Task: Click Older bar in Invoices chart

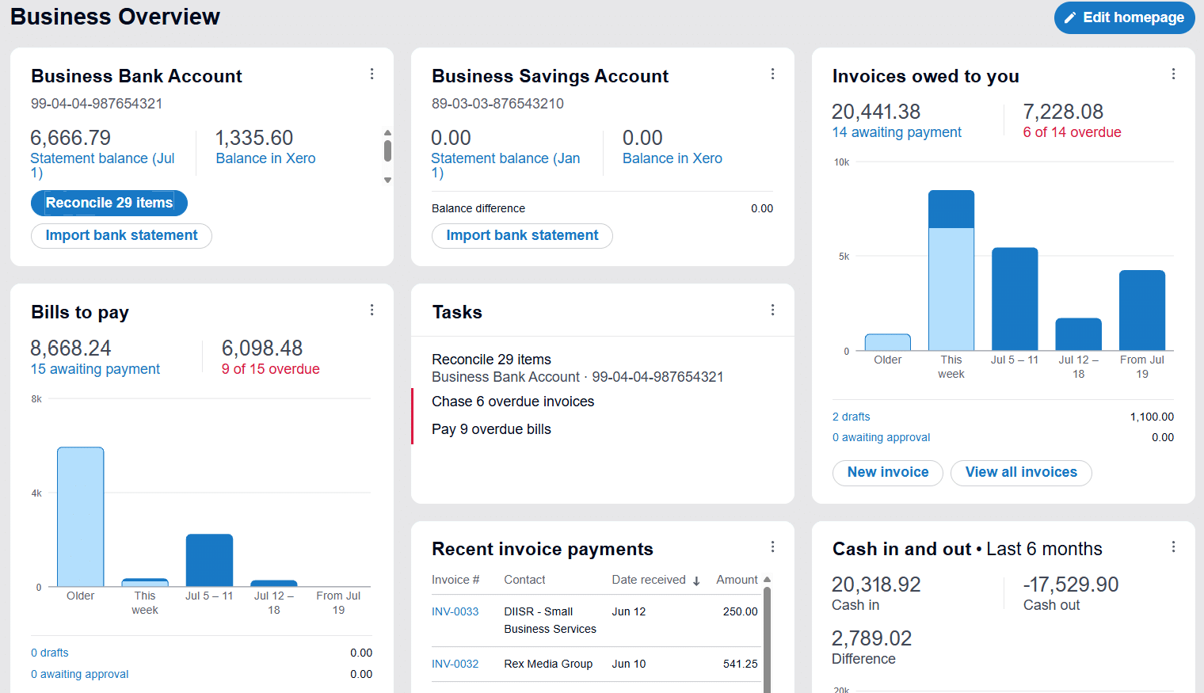Action: coord(887,342)
